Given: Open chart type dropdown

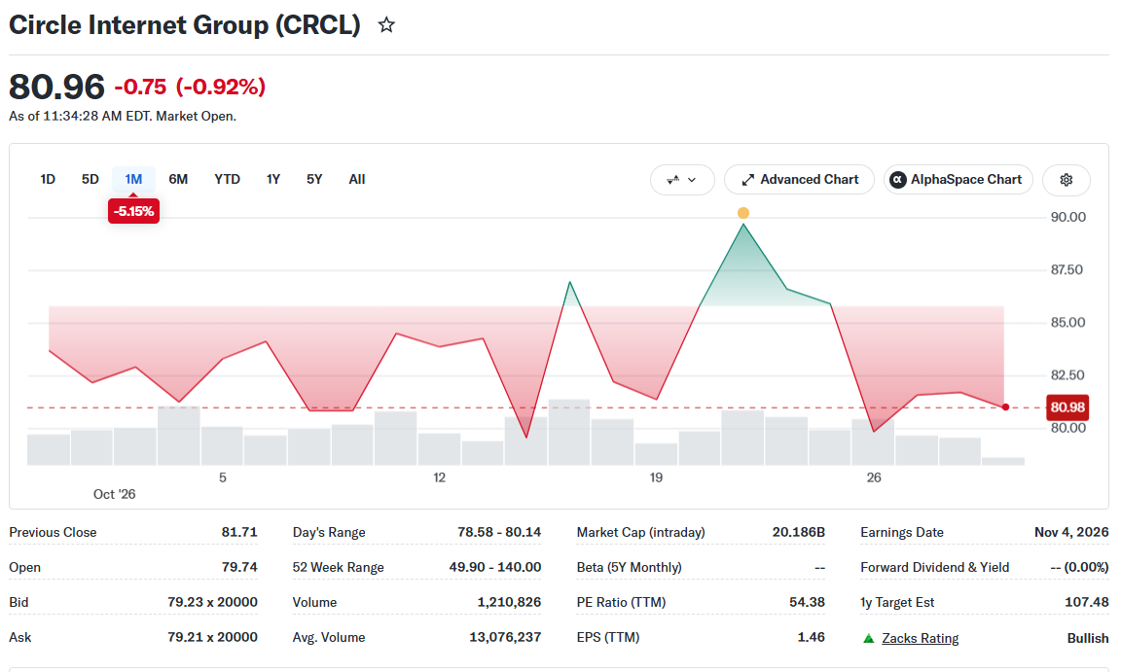Looking at the screenshot, I should pyautogui.click(x=682, y=179).
